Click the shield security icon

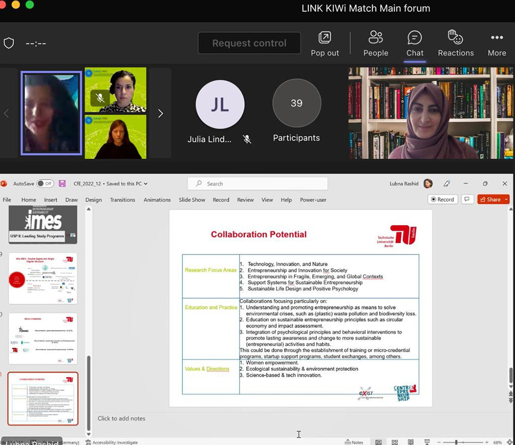pyautogui.click(x=9, y=43)
